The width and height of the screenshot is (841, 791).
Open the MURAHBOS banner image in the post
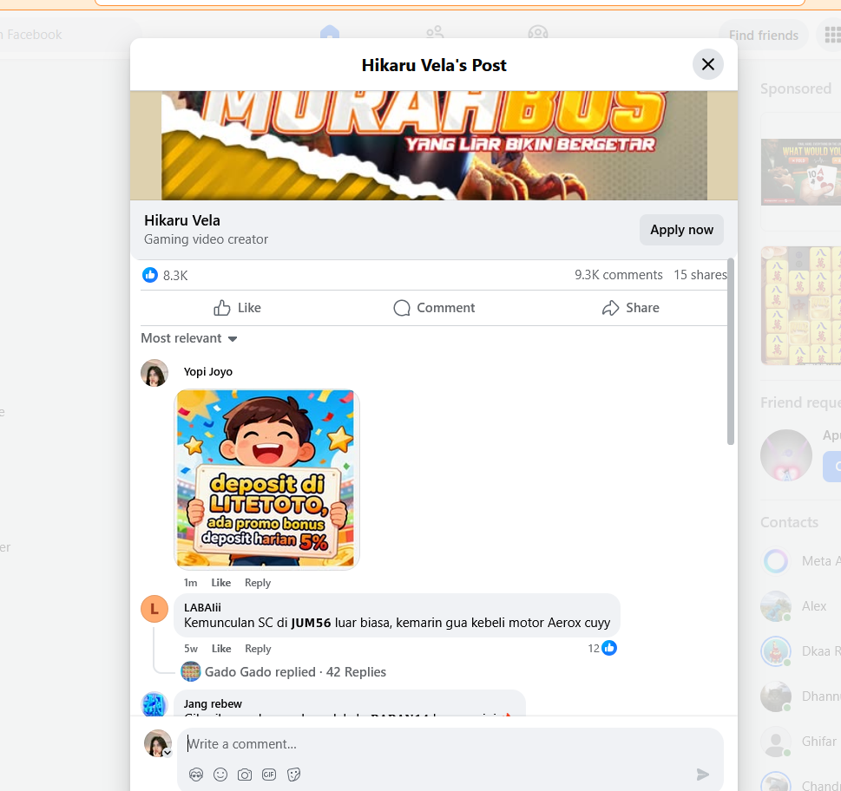pos(434,145)
